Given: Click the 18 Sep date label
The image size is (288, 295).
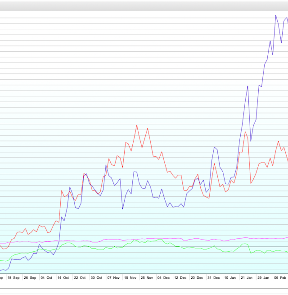Looking at the screenshot, I should [13, 278].
